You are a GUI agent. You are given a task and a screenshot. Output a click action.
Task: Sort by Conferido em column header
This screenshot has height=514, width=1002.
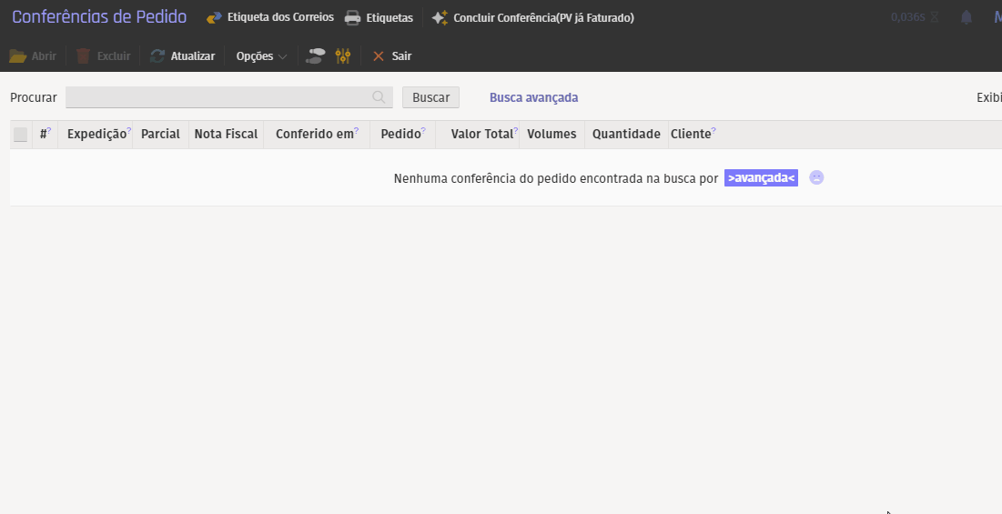click(x=314, y=134)
